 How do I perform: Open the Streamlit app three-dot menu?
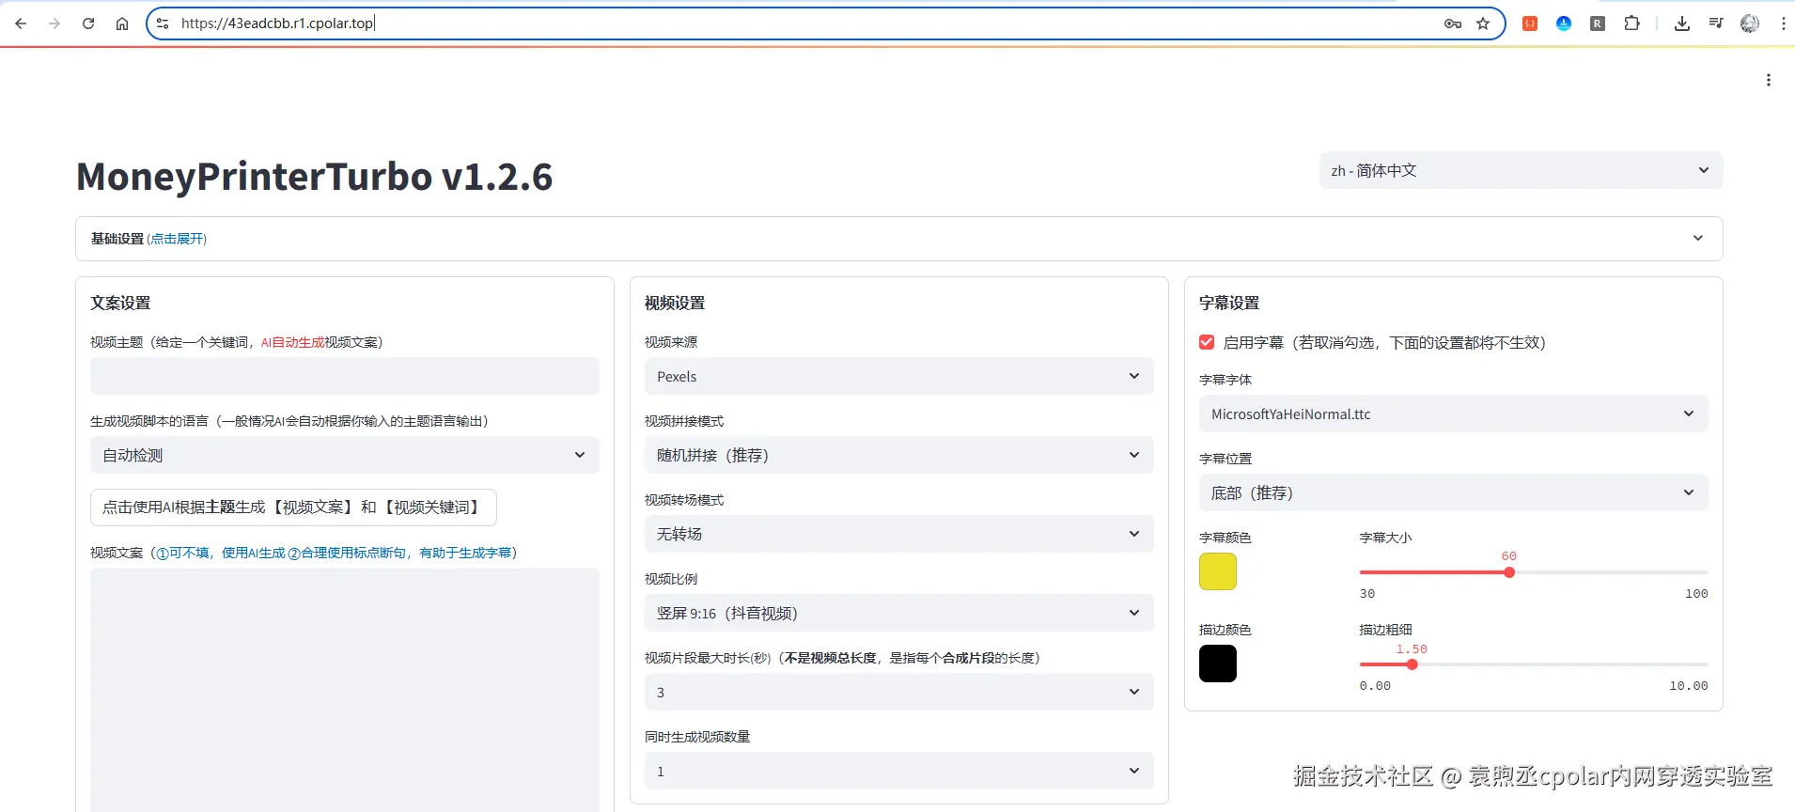1769,80
